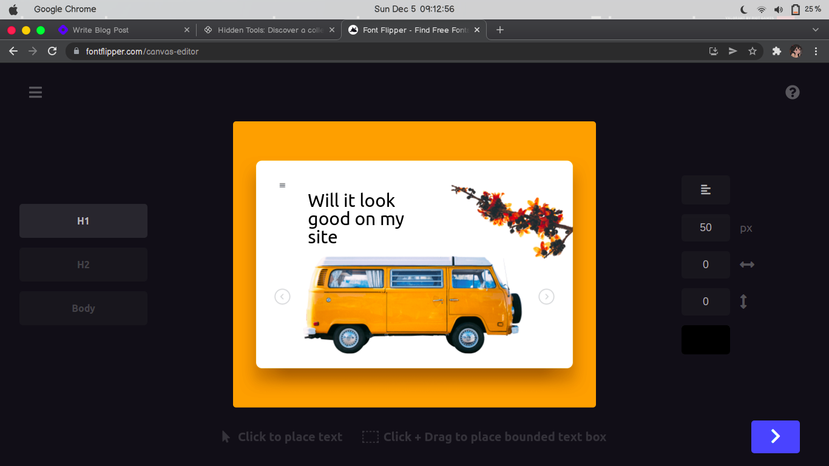Image resolution: width=829 pixels, height=466 pixels.
Task: Click the text alignment icon button
Action: click(706, 190)
